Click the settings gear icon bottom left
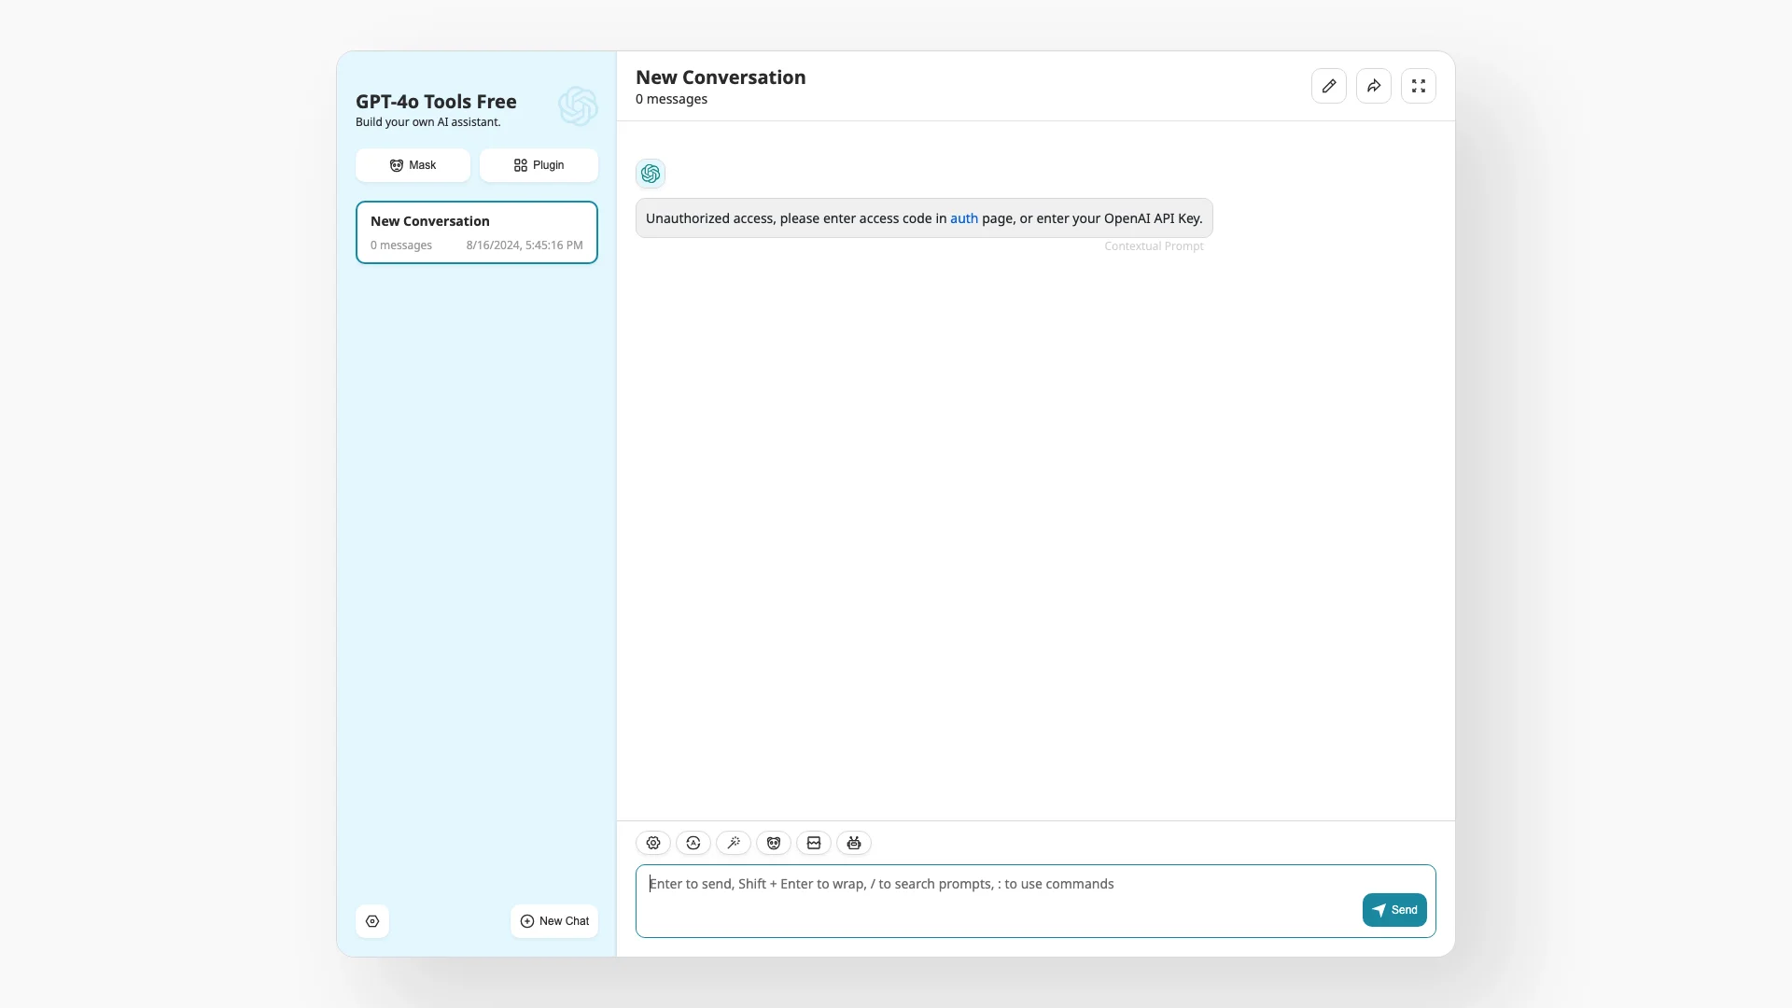The image size is (1792, 1008). [x=373, y=920]
